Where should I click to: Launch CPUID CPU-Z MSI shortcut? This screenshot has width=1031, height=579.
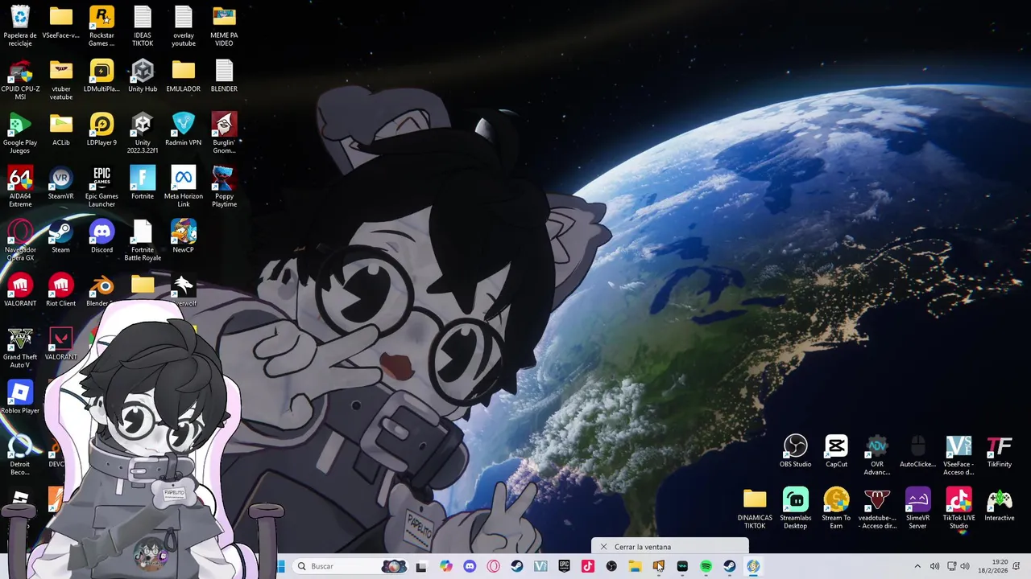[x=20, y=80]
